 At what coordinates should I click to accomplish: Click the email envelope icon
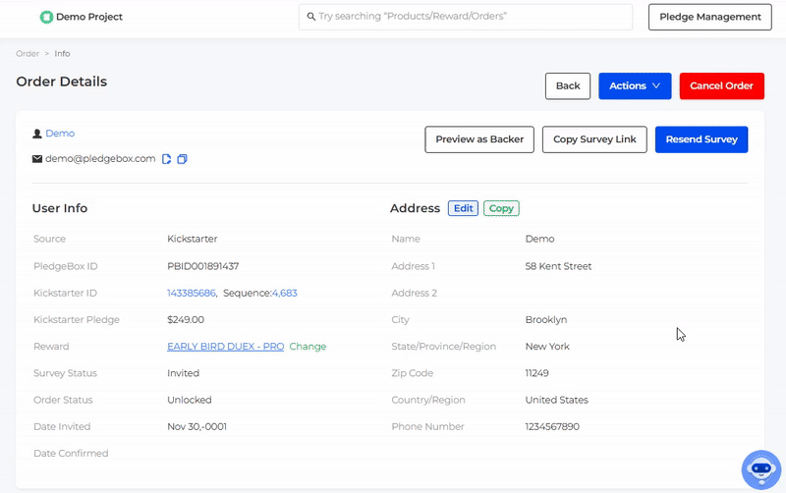37,159
